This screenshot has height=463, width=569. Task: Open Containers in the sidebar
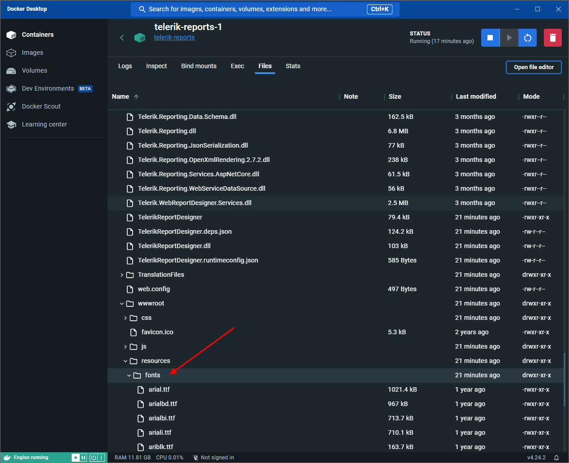pos(38,35)
